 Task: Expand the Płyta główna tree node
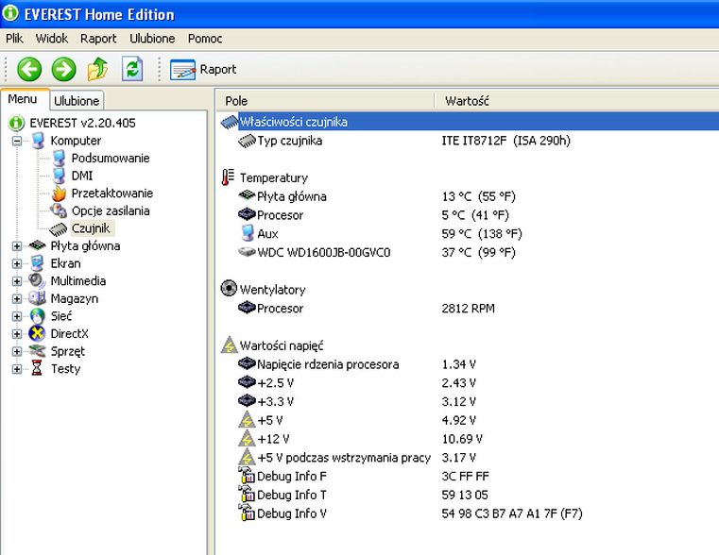pos(17,246)
